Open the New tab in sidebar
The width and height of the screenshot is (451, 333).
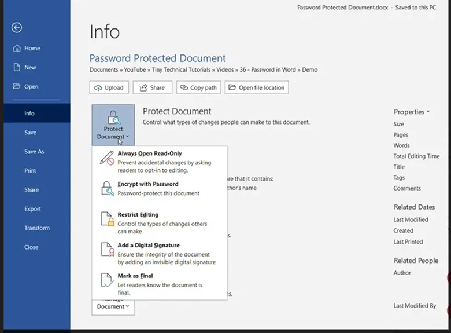37,67
